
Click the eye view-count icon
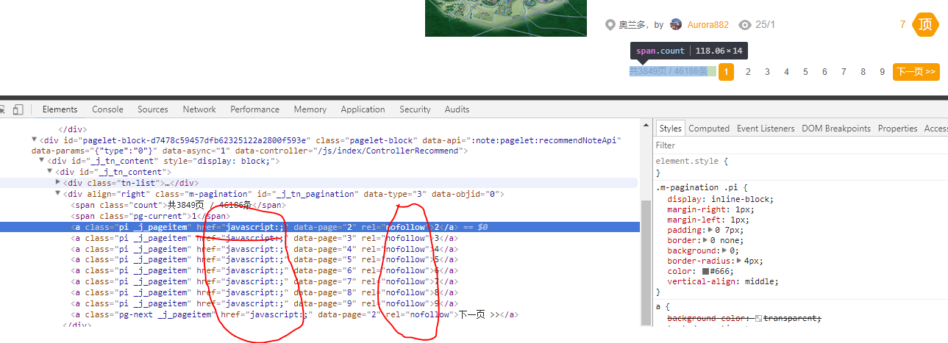[x=745, y=25]
